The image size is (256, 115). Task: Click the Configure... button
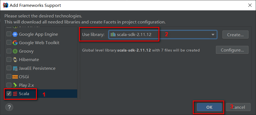point(232,50)
